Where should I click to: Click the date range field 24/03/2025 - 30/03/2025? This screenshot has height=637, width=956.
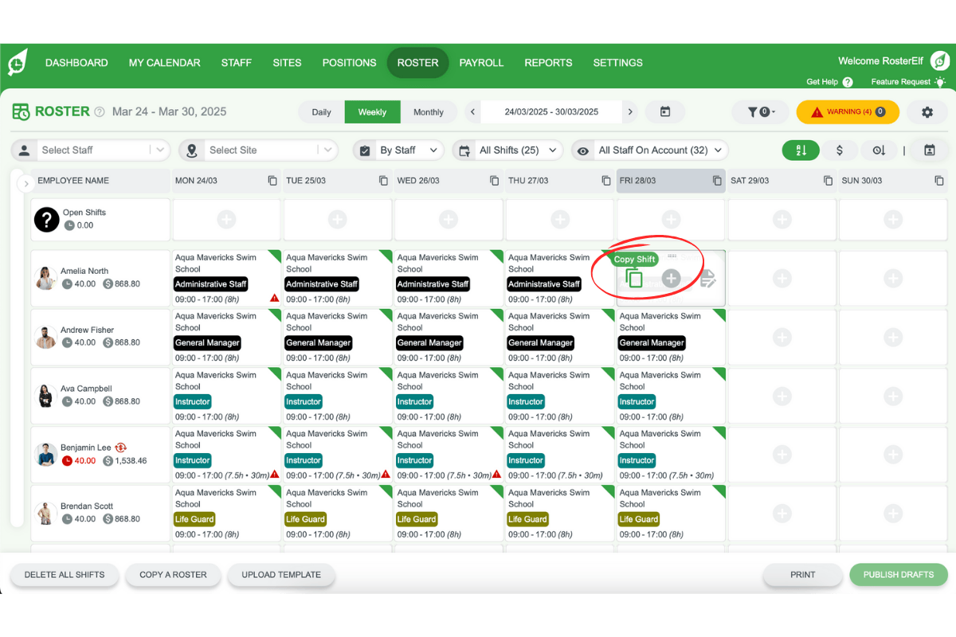551,112
